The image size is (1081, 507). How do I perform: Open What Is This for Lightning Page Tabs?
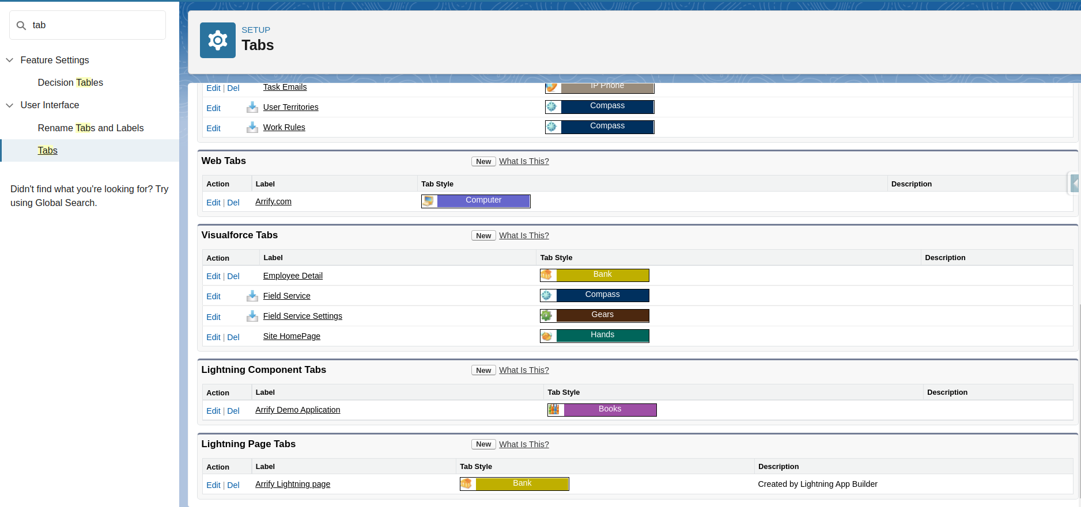[524, 444]
